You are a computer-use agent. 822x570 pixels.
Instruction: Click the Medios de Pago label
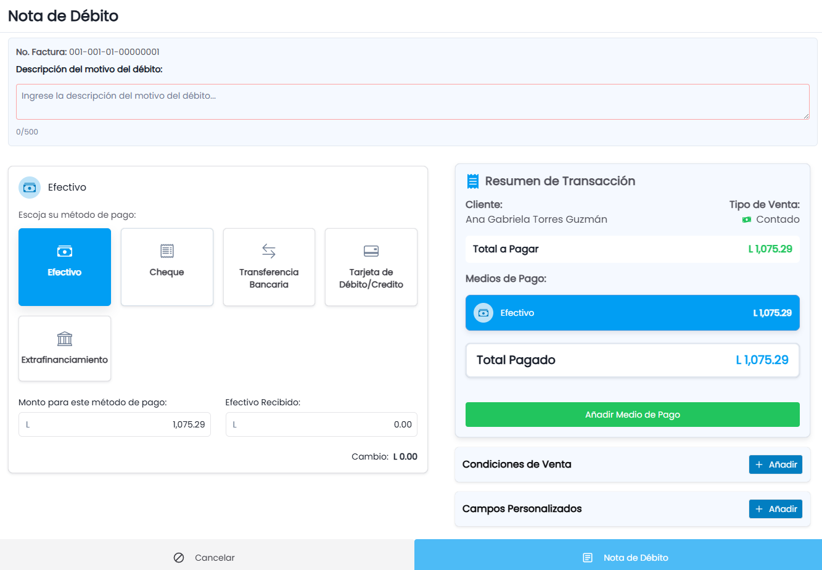point(506,279)
